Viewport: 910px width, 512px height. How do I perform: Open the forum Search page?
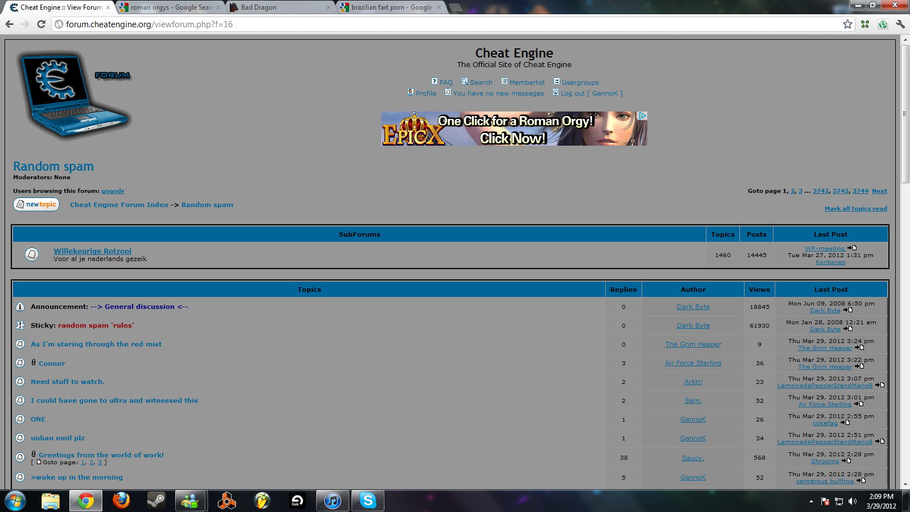pyautogui.click(x=481, y=82)
